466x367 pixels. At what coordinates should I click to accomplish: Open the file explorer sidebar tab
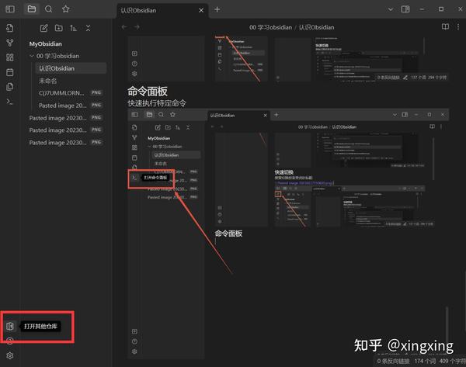pos(32,9)
